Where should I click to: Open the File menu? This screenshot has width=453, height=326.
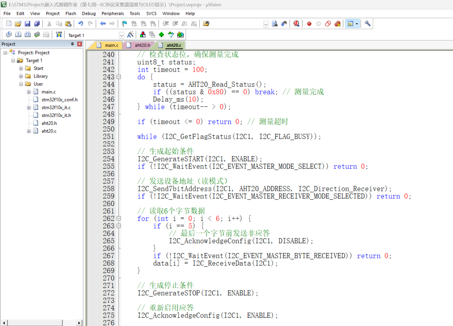(x=7, y=14)
